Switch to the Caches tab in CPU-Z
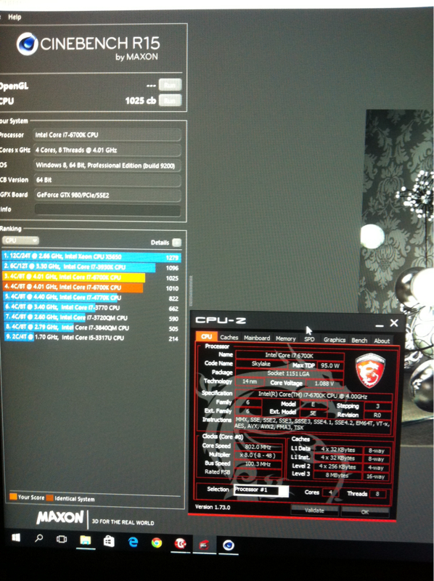 click(x=229, y=337)
